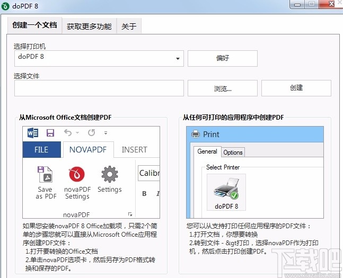Select the Options tab in Print illustration
343x278 pixels.
click(x=233, y=153)
